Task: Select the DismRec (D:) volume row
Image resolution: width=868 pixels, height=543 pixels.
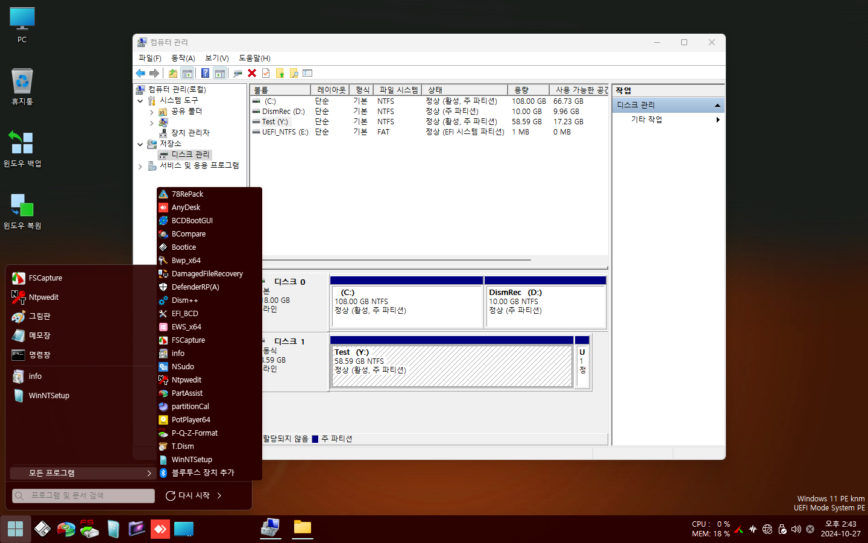Action: click(429, 112)
